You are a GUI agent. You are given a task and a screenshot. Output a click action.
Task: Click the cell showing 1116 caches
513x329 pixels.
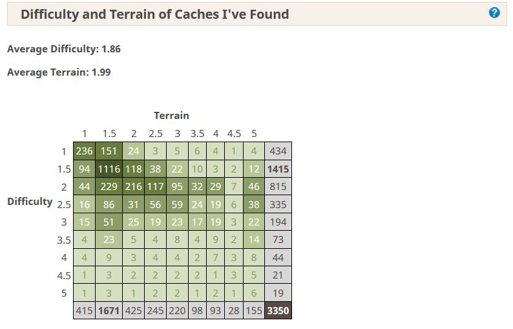109,169
